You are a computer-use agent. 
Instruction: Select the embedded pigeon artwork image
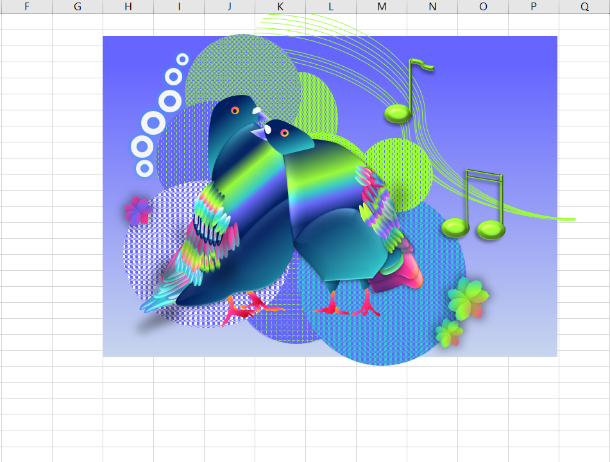coord(330,196)
